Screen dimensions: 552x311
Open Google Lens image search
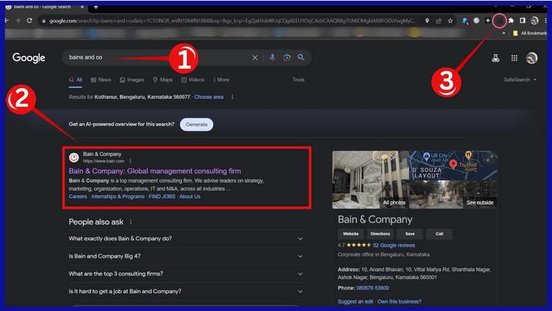pos(287,58)
